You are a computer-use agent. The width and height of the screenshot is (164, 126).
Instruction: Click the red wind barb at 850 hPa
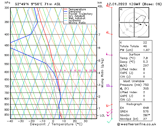click(109, 105)
